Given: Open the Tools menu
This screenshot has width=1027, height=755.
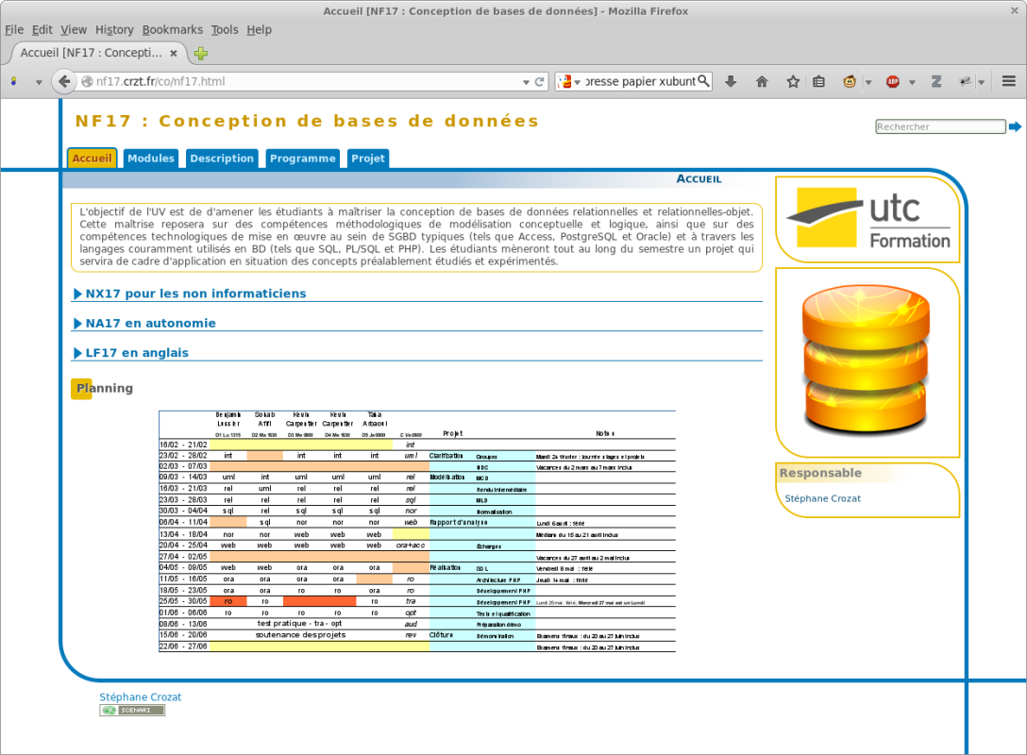Looking at the screenshot, I should [224, 29].
